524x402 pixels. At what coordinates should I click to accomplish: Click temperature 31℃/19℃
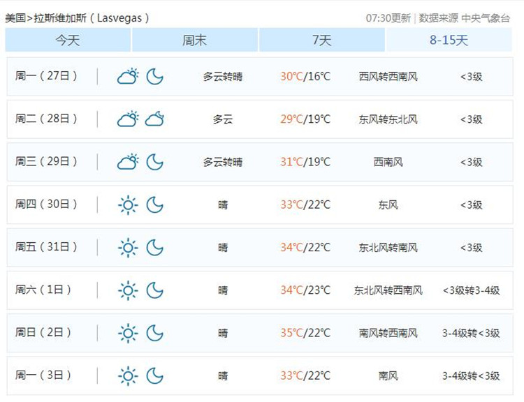pos(305,162)
